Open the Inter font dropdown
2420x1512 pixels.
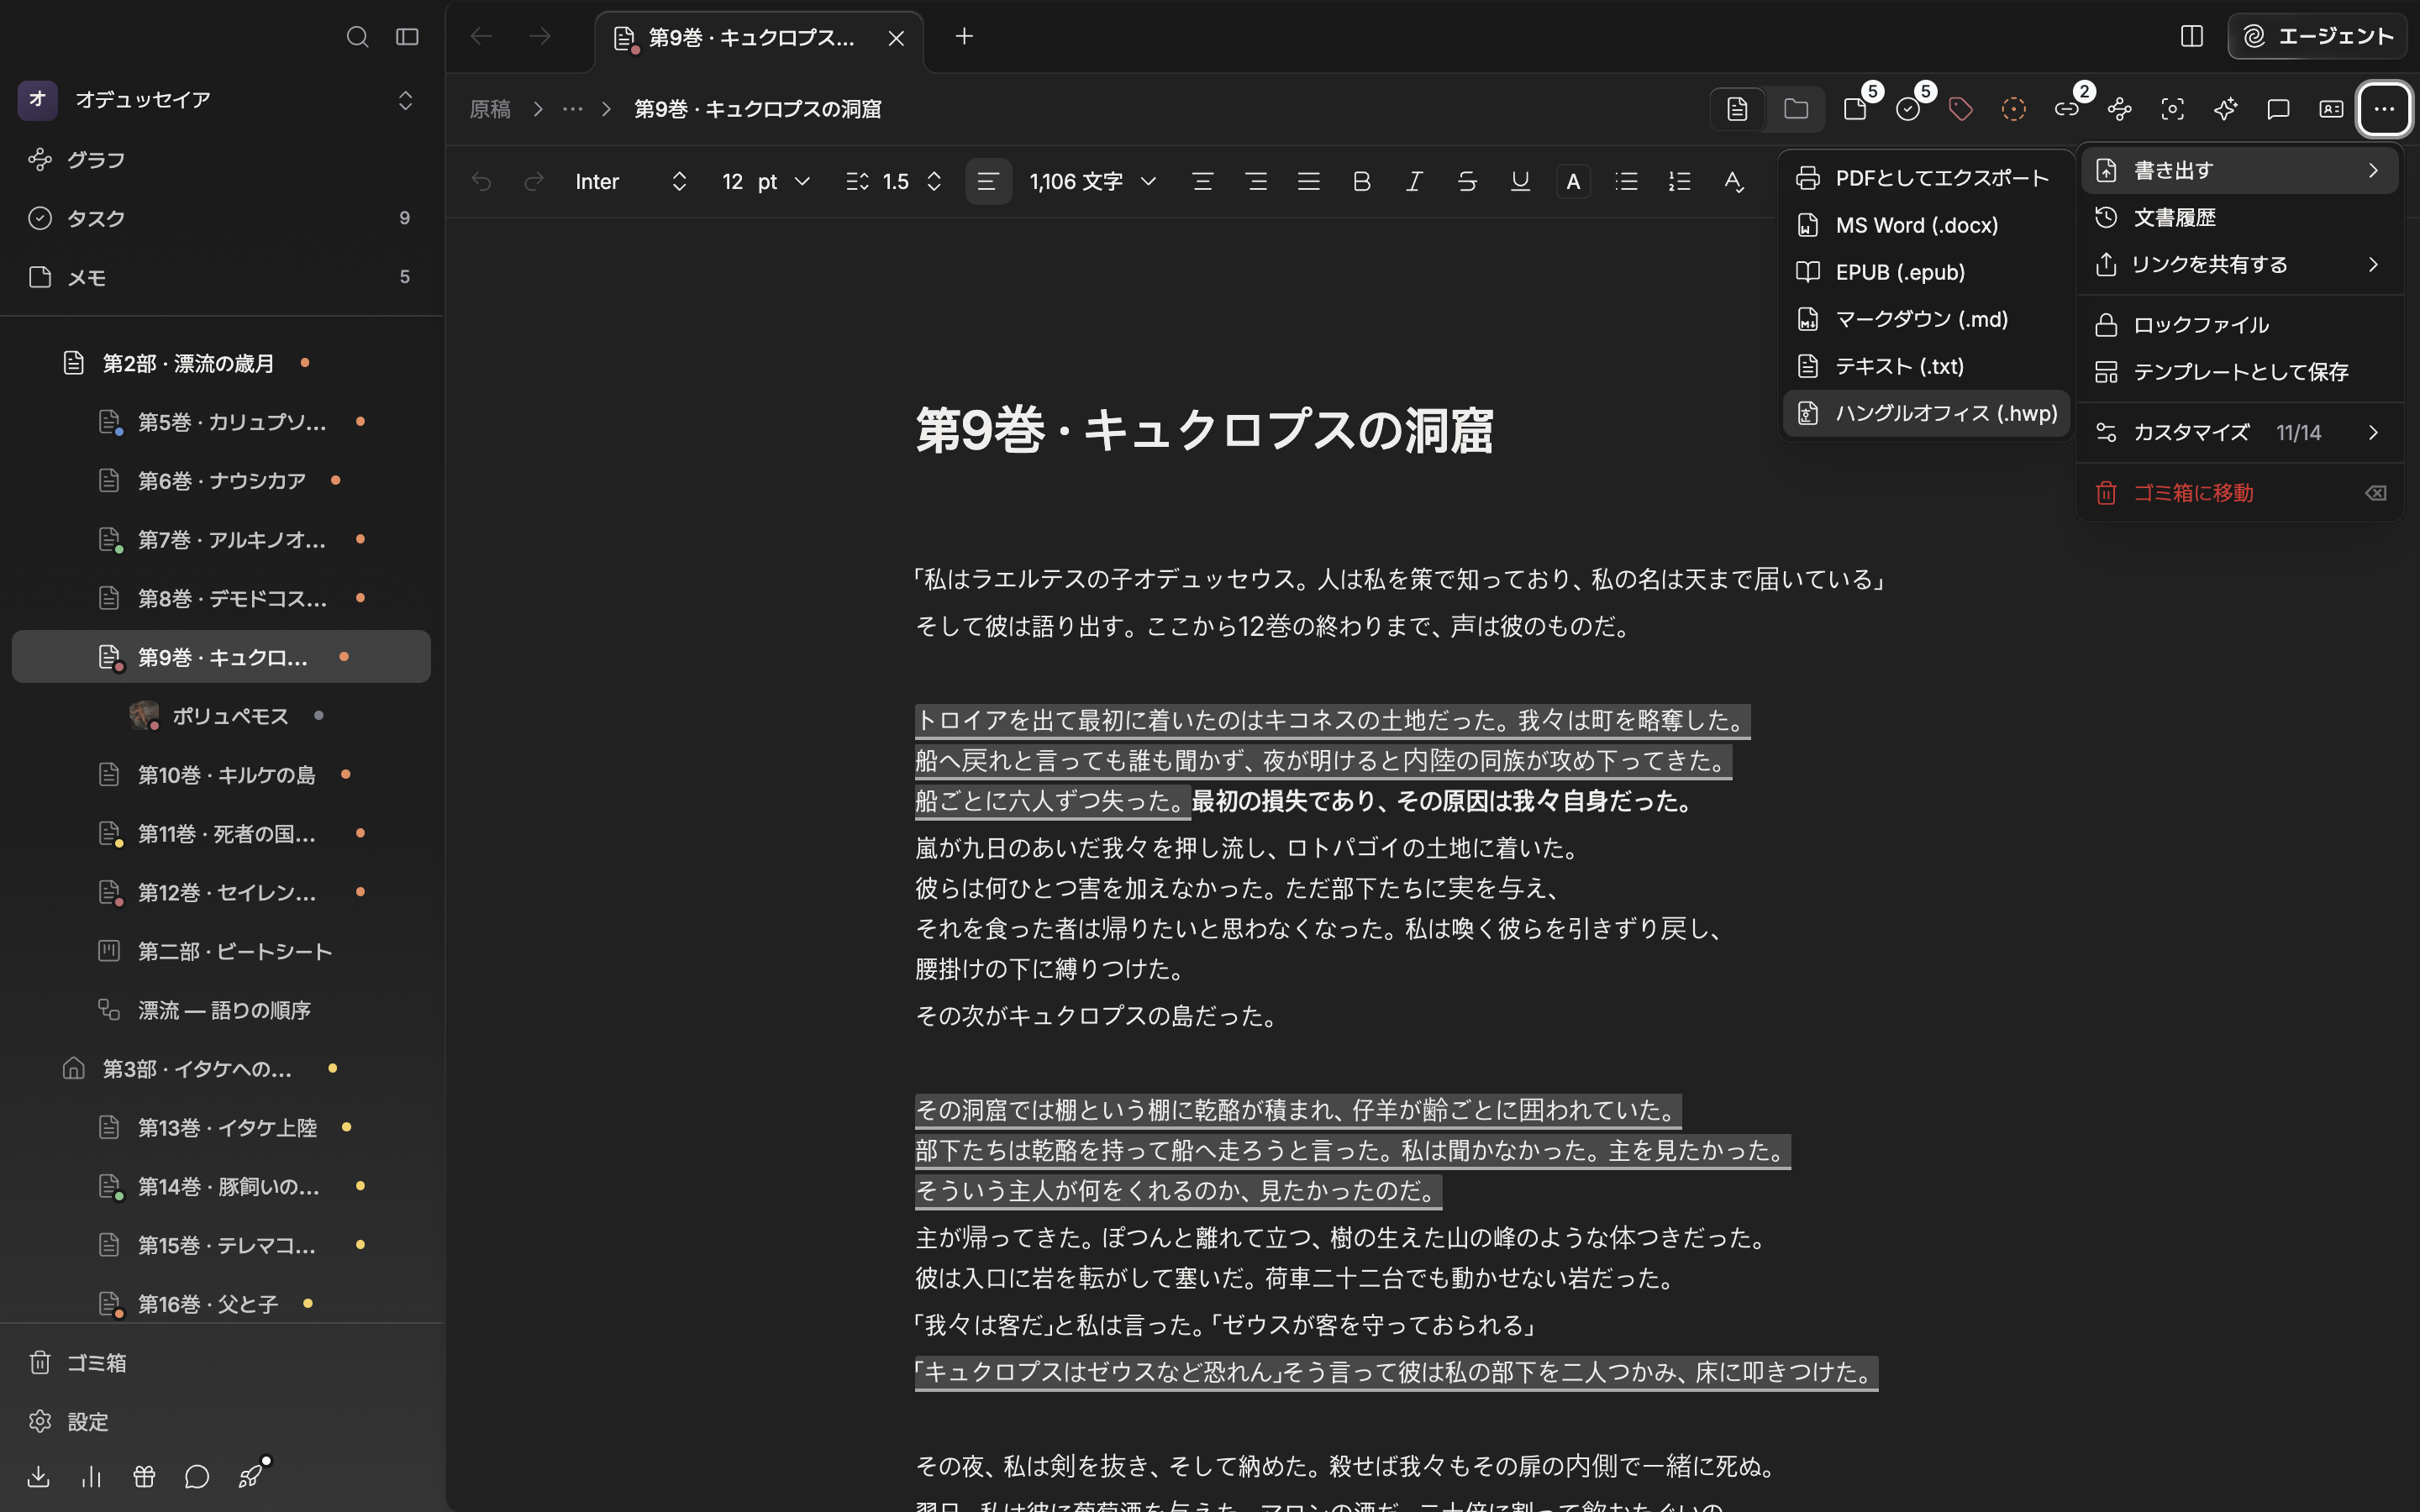(631, 182)
